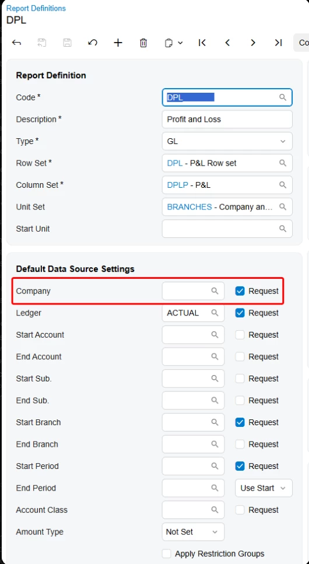The height and width of the screenshot is (564, 309).
Task: Toggle the Start Period Request checkbox
Action: coord(240,466)
